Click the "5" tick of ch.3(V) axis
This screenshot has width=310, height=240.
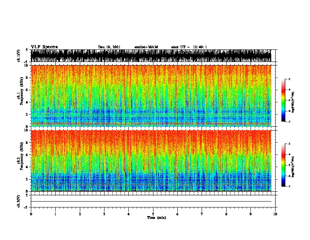27,195
